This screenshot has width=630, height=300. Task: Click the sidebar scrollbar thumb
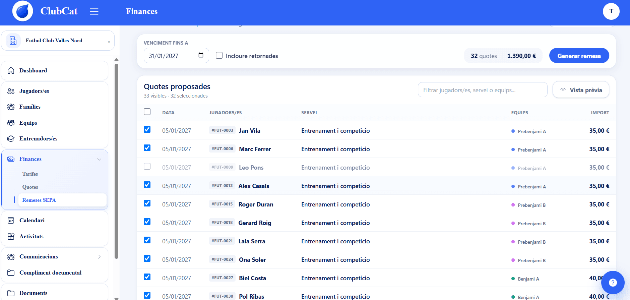pyautogui.click(x=117, y=161)
